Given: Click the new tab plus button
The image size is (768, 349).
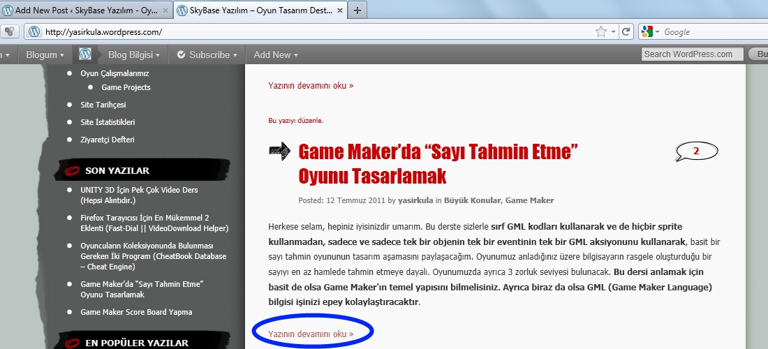Looking at the screenshot, I should 357,10.
